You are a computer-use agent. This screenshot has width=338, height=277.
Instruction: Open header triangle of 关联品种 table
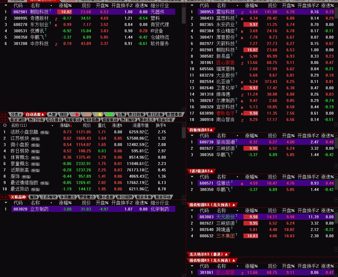[x=6, y=202]
